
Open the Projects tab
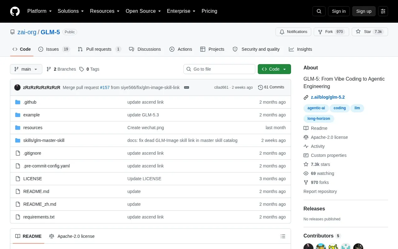click(x=212, y=49)
